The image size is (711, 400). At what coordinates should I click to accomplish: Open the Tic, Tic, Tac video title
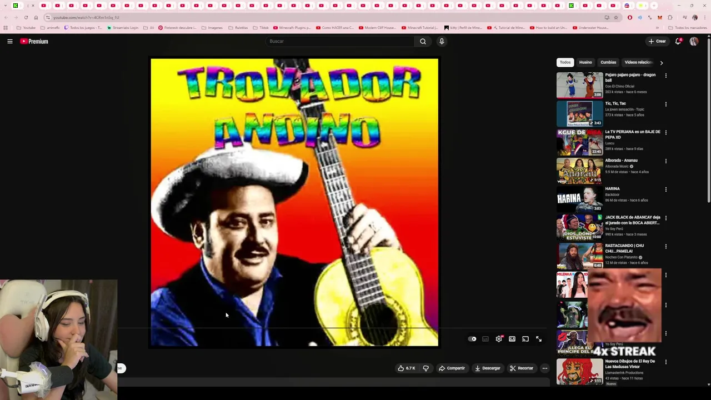click(x=615, y=103)
